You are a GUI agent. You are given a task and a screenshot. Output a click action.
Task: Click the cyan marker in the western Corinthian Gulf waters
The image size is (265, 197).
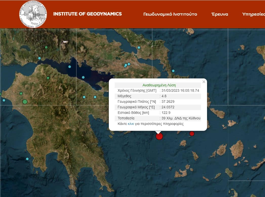click(69, 67)
